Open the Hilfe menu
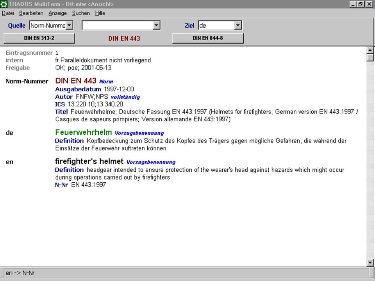This screenshot has width=375, height=281. point(100,13)
